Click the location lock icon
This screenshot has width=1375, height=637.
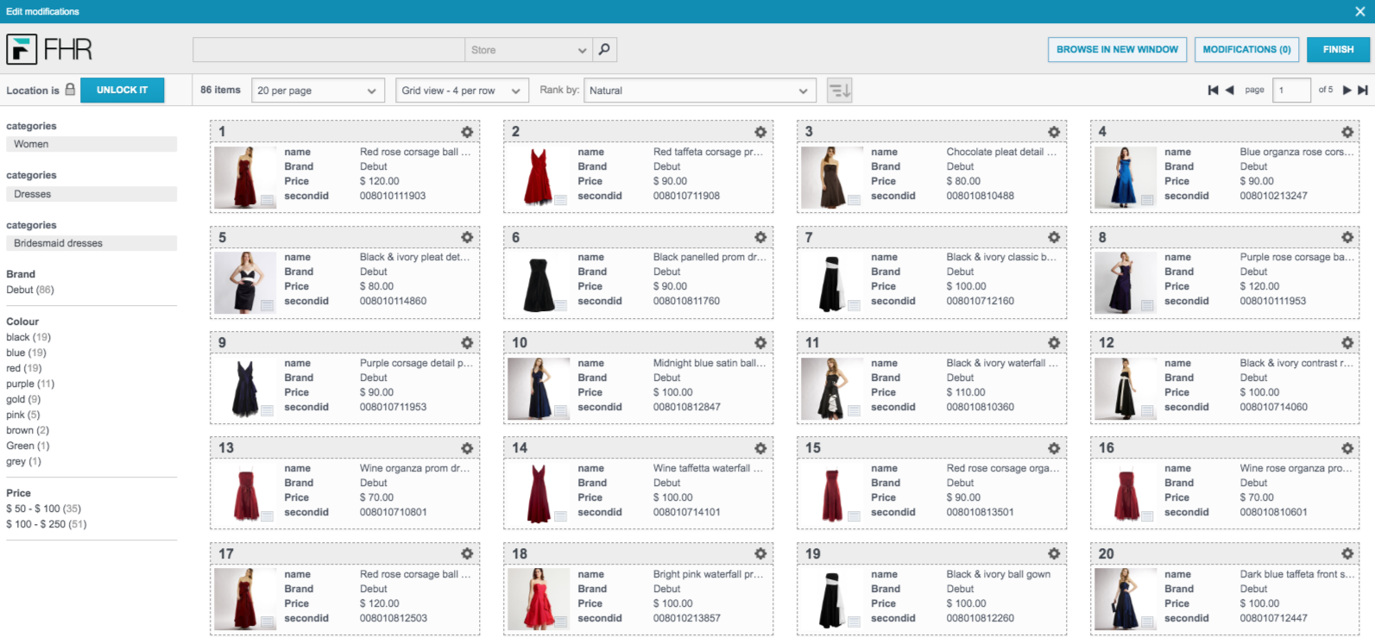[70, 89]
